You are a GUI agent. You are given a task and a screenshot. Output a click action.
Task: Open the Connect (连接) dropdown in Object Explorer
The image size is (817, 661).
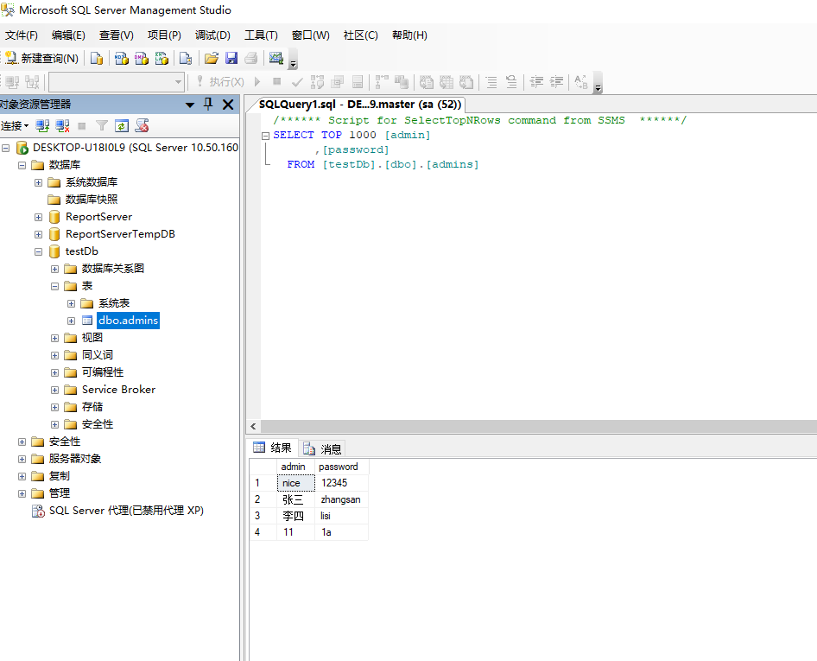point(15,125)
